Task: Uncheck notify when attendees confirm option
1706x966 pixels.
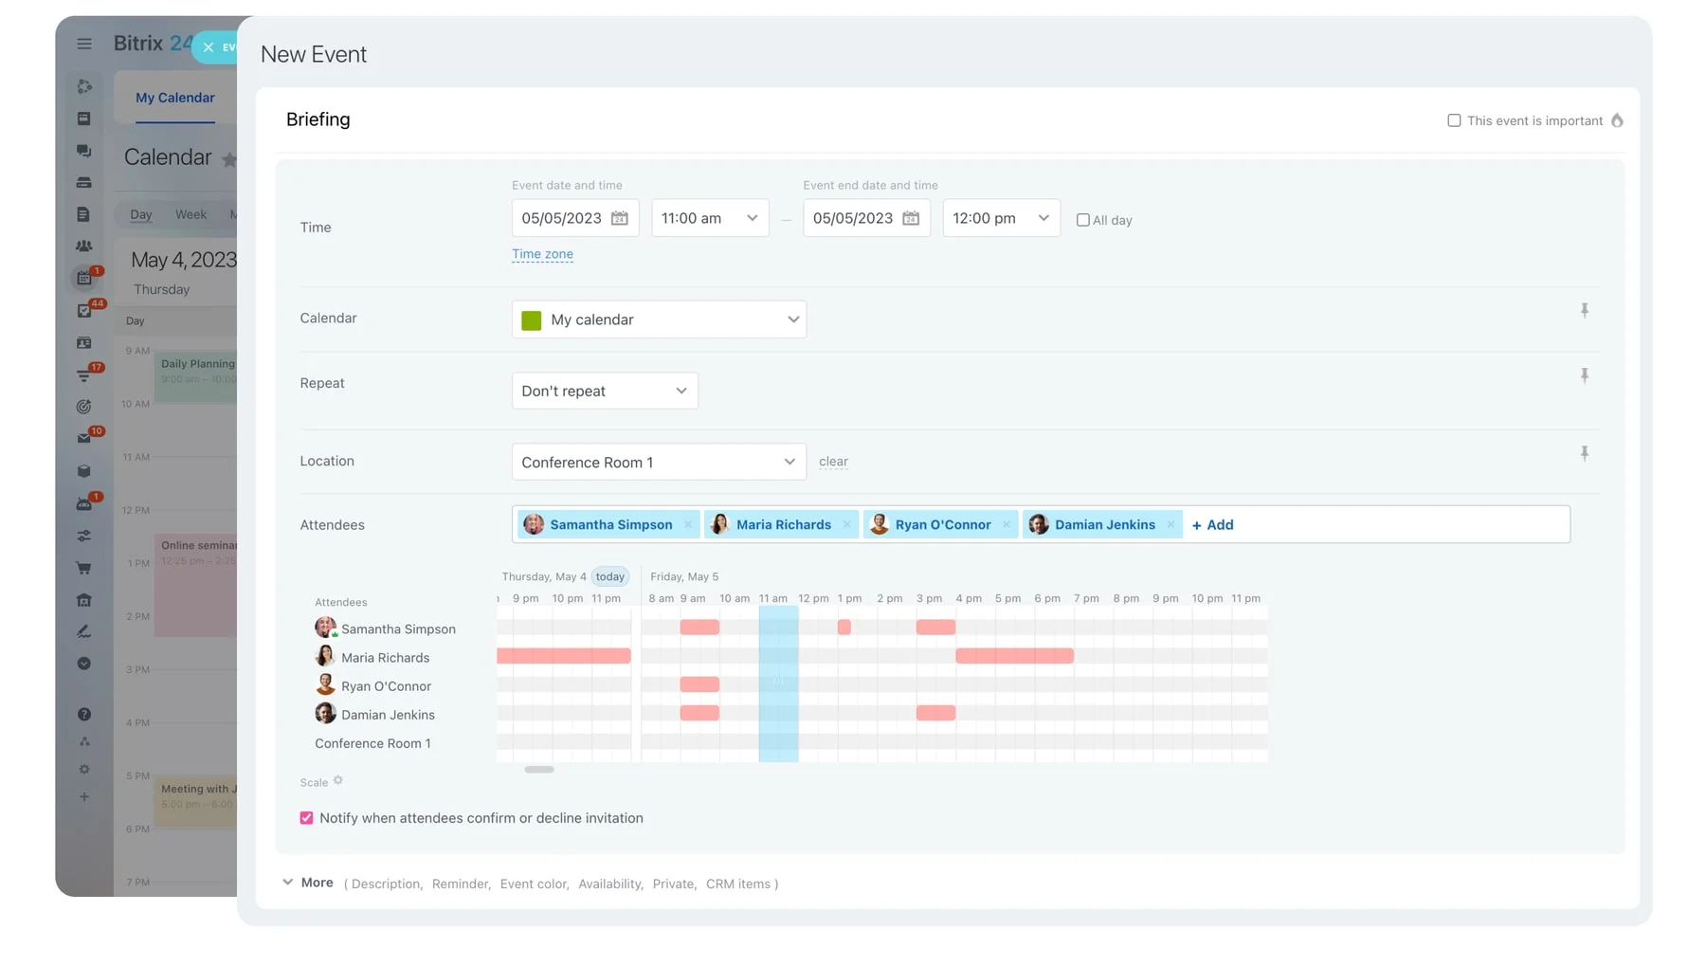Action: tap(306, 818)
